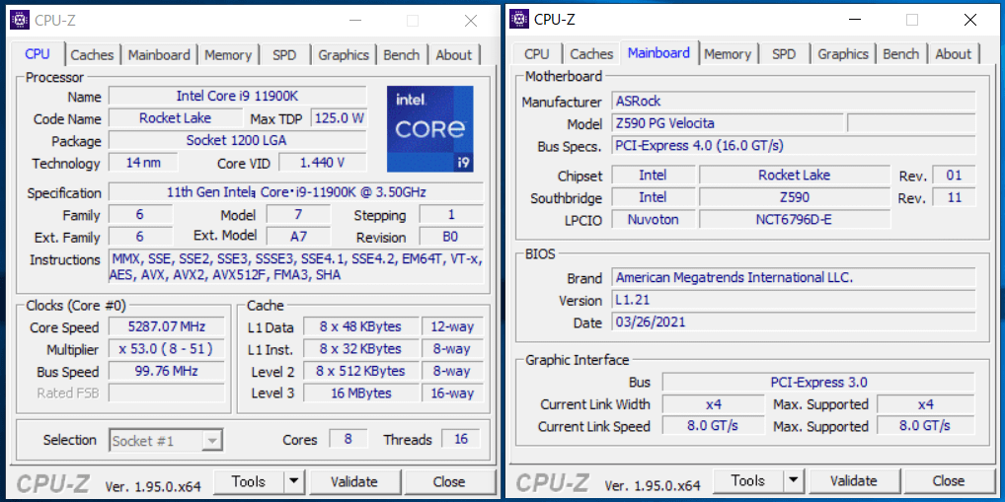Click Validate button in left window
The image size is (1005, 502).
point(353,481)
